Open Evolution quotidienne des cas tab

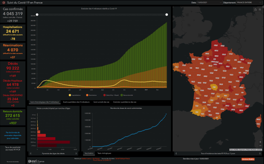tap(125, 102)
